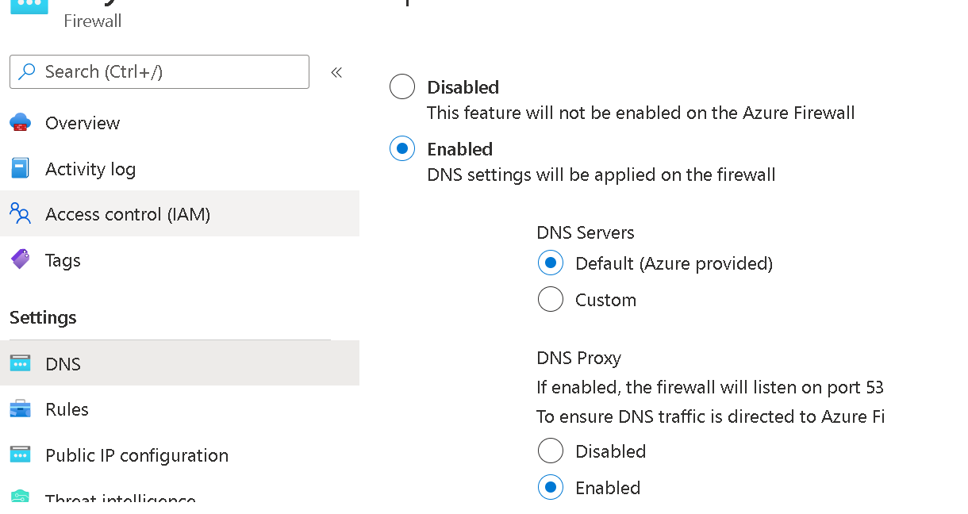Switch to the Overview page
The width and height of the screenshot is (968, 514).
(x=83, y=123)
